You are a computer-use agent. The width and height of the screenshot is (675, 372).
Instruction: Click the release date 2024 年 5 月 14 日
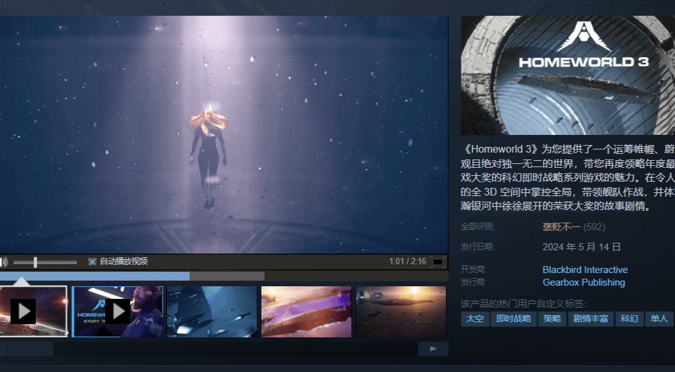[582, 247]
